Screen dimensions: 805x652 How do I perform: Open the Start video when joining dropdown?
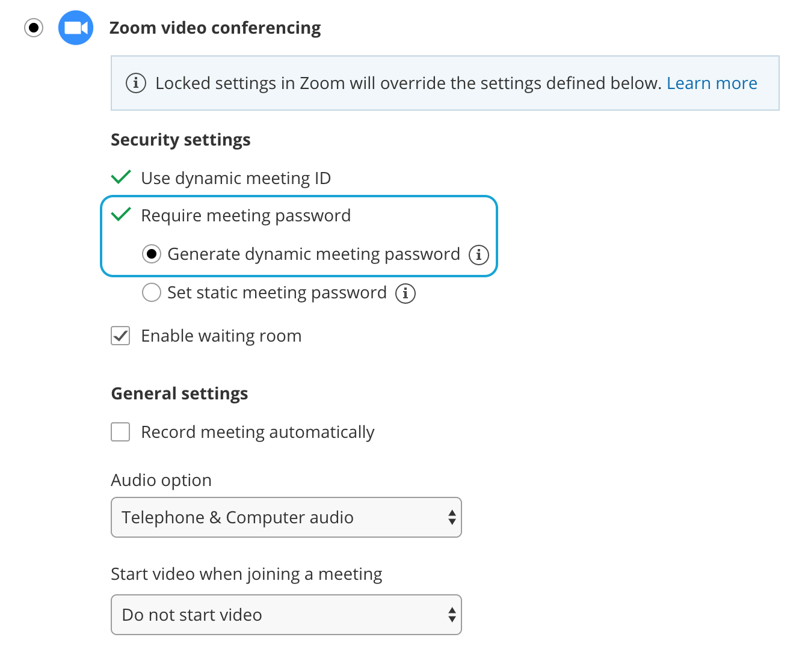(x=286, y=615)
